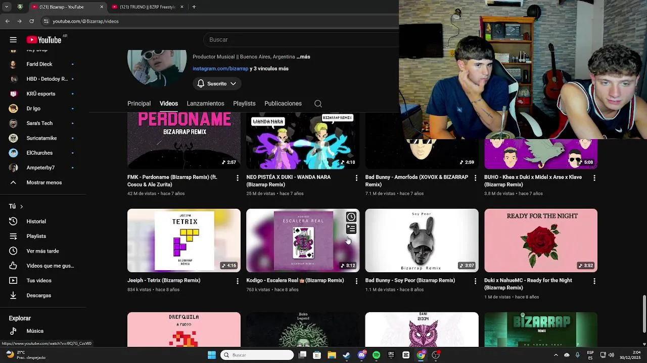Click the browser reload button
This screenshot has height=363, width=647.
click(x=31, y=21)
